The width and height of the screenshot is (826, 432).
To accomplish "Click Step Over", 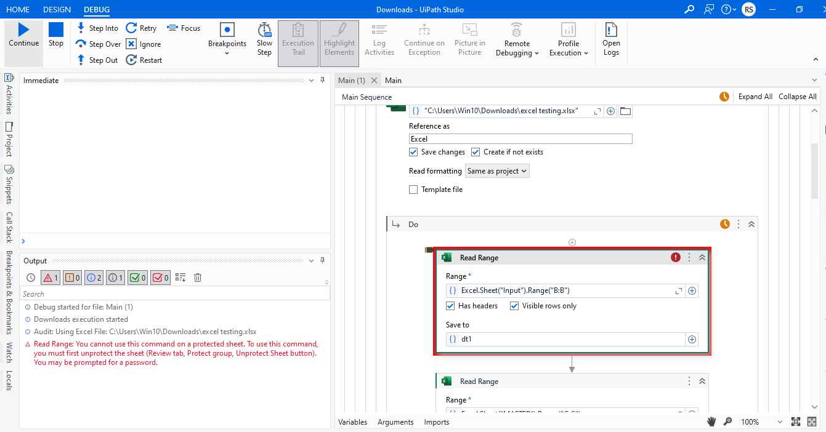I will pos(99,44).
